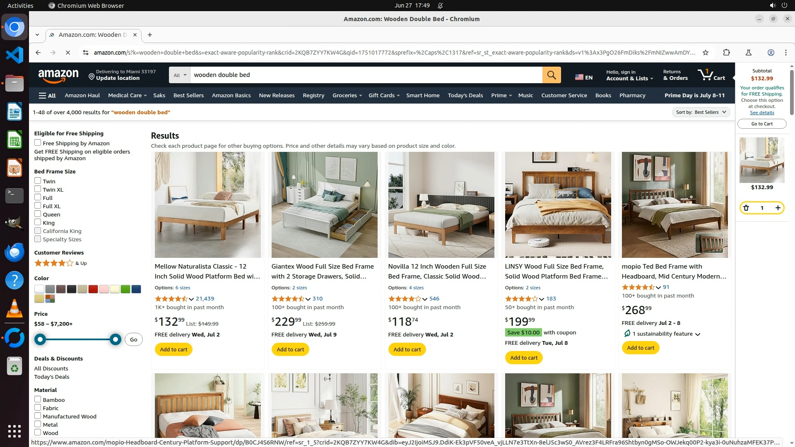Image resolution: width=795 pixels, height=447 pixels.
Task: Pick the red color swatch
Action: [93, 289]
